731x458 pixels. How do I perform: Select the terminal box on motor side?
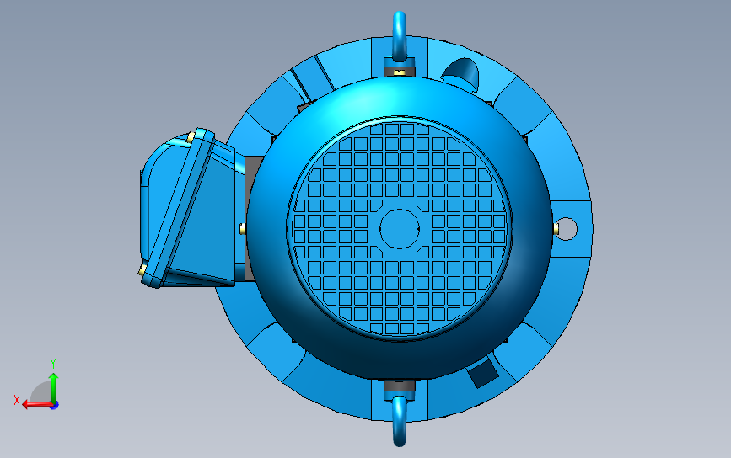click(192, 208)
